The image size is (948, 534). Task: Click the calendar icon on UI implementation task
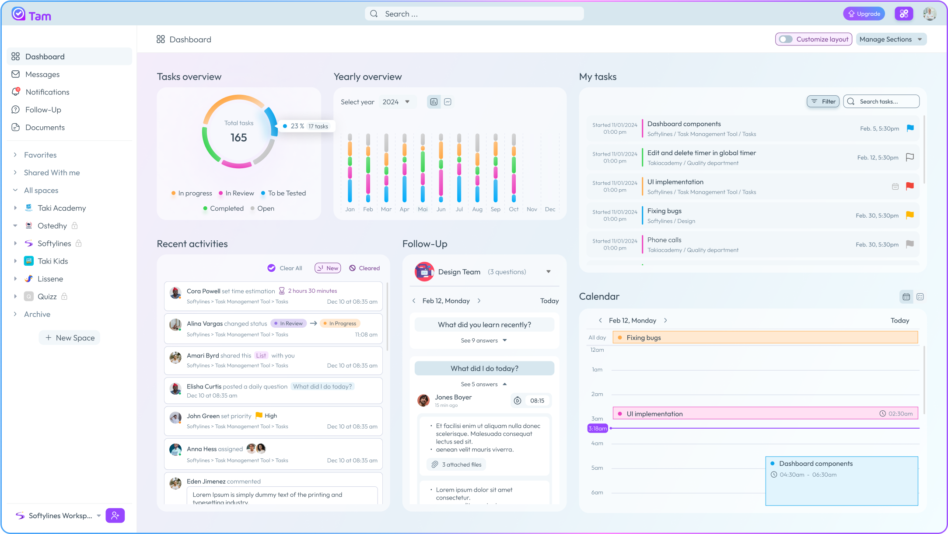pyautogui.click(x=895, y=187)
